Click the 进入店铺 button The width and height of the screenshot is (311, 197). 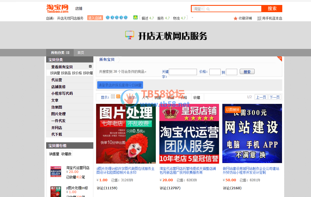[x=95, y=18]
